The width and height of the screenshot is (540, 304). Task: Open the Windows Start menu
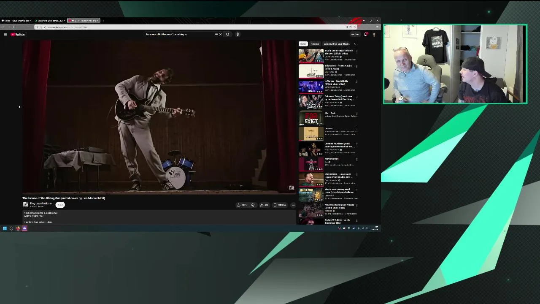(5, 228)
